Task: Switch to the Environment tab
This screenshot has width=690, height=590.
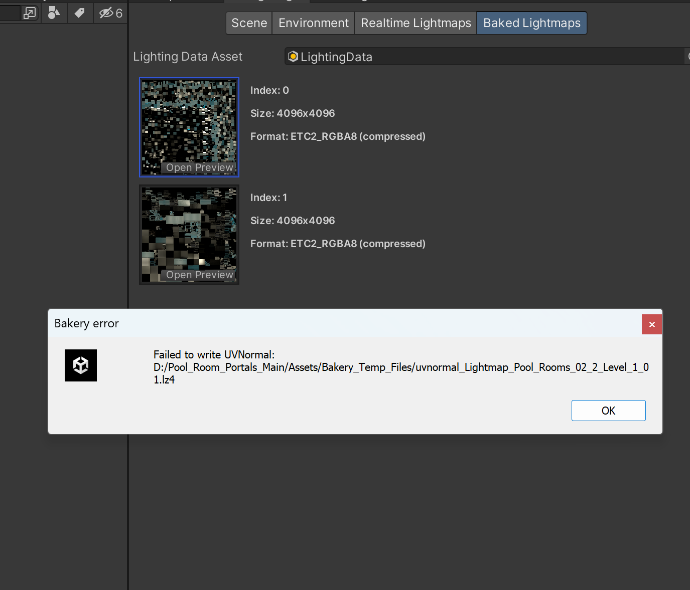Action: coord(313,23)
